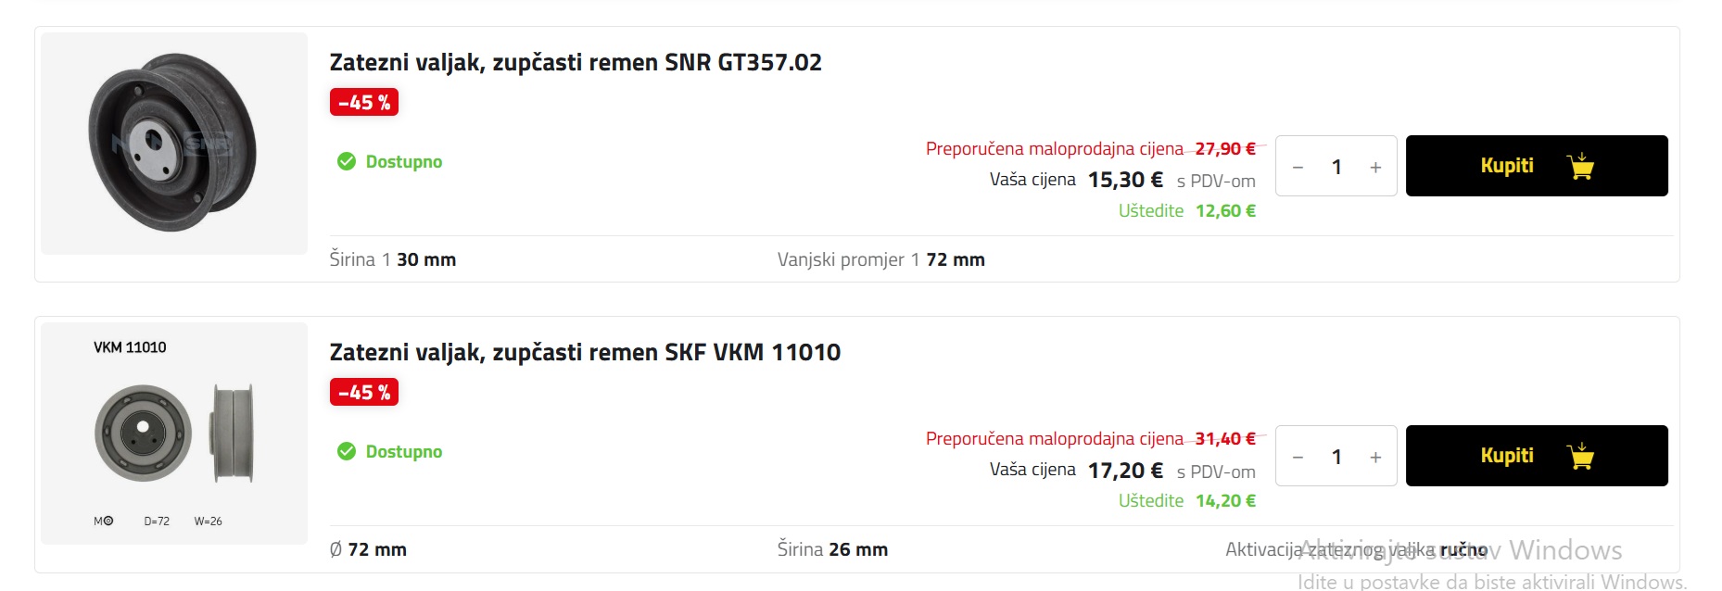This screenshot has width=1722, height=591.
Task: Click the -45 % badge on SKF product
Action: [364, 392]
